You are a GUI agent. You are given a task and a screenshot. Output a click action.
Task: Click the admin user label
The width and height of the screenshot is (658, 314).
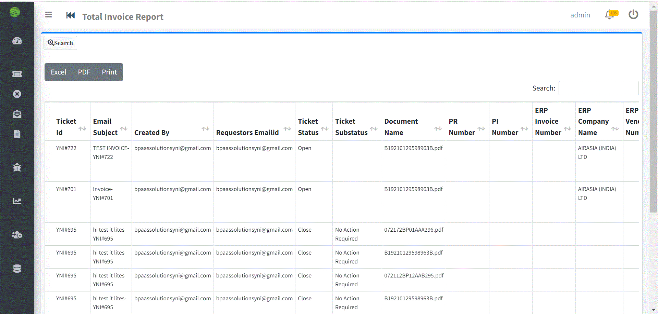580,15
